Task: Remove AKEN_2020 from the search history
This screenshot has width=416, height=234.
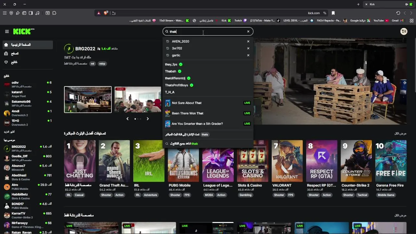Action: point(248,41)
